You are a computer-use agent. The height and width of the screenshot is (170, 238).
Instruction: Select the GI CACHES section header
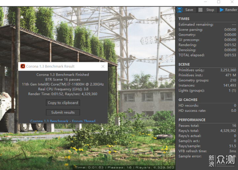(x=188, y=100)
